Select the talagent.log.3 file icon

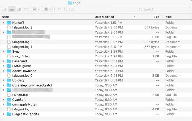pyautogui.click(x=9, y=27)
